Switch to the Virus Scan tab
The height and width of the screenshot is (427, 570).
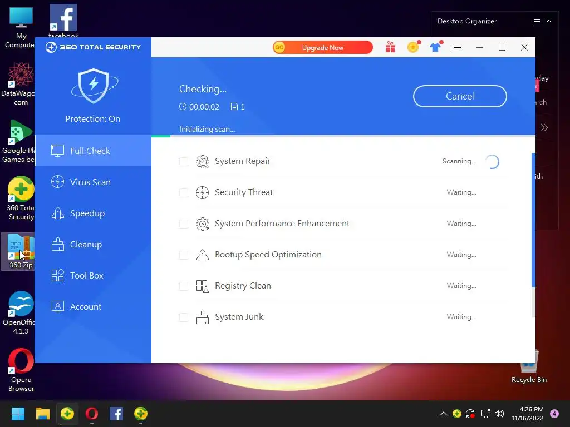click(93, 182)
